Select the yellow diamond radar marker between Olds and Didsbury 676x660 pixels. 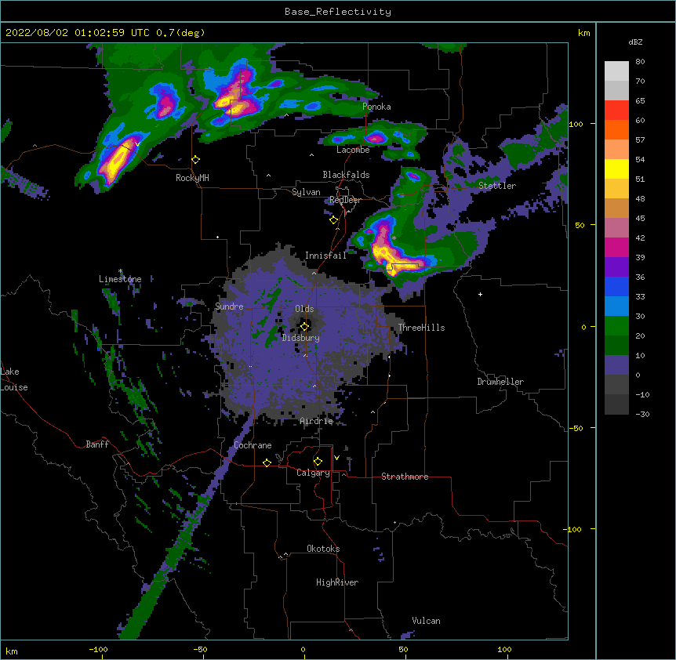pos(305,326)
